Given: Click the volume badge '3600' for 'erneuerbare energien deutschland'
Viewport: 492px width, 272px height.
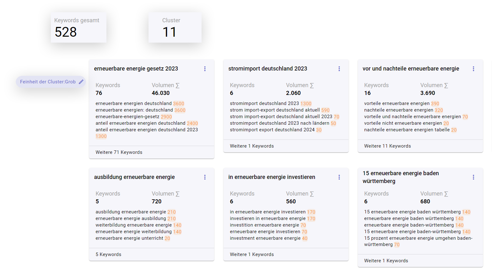Looking at the screenshot, I should pyautogui.click(x=179, y=103).
